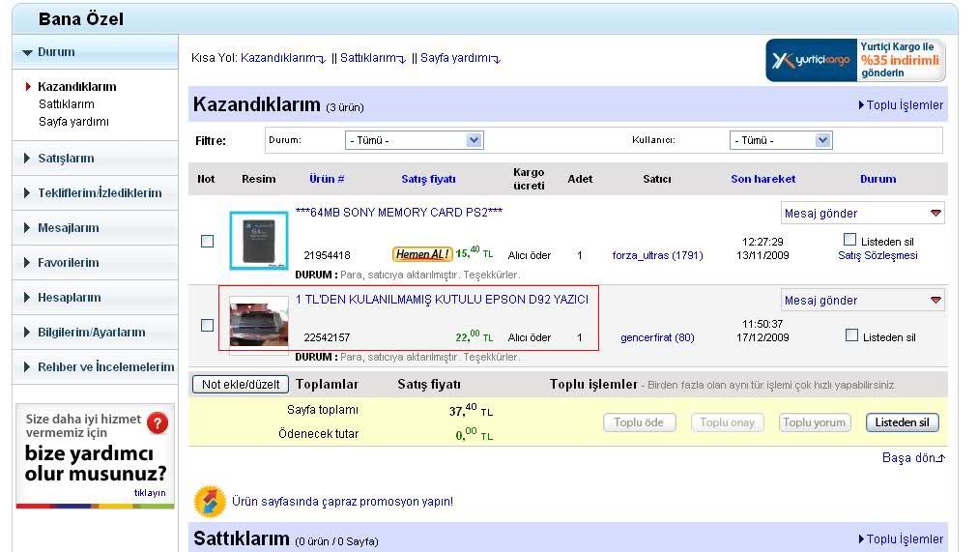Sort by Satış fiyatı column
This screenshot has width=978, height=552.
click(x=428, y=179)
